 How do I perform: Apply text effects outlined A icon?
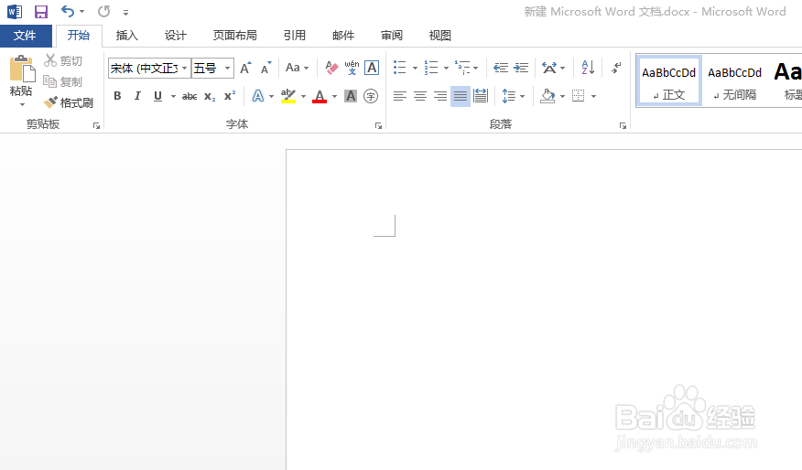point(258,95)
